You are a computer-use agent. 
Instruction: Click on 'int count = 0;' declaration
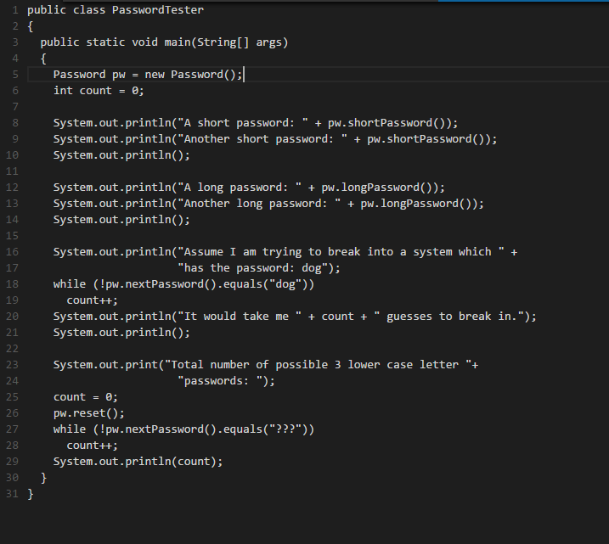[x=99, y=91]
